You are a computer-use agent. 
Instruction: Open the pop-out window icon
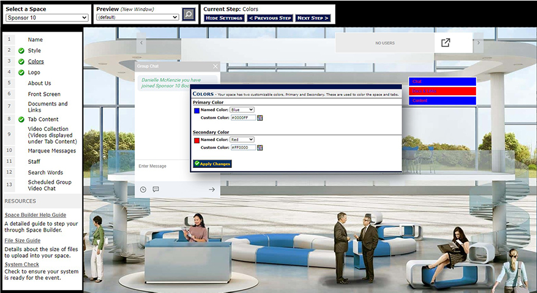[446, 43]
